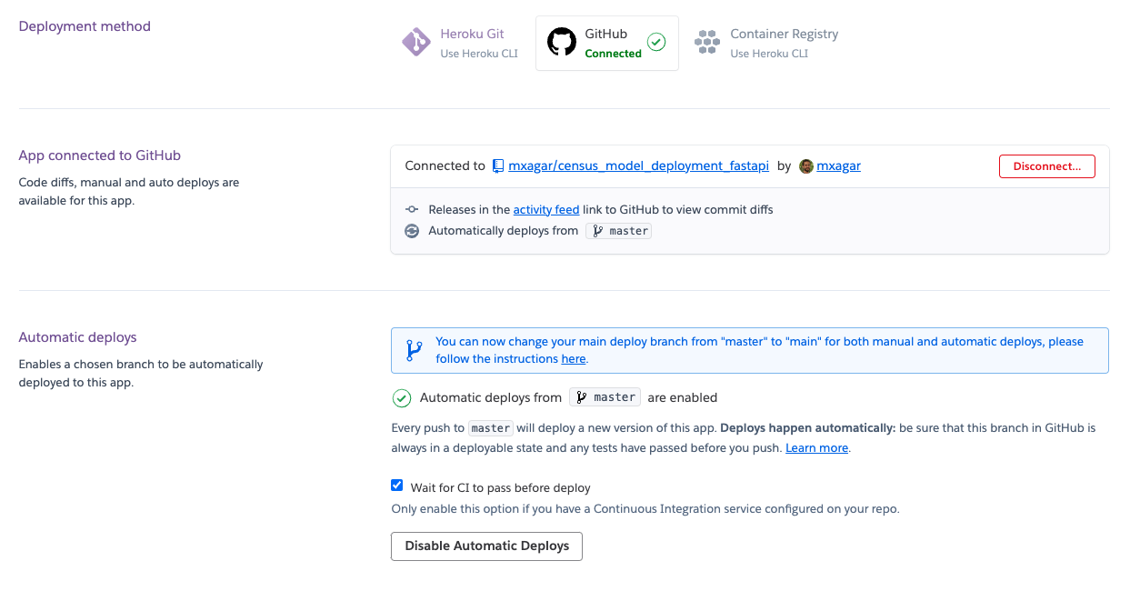Click the Disconnect... button

1047,166
